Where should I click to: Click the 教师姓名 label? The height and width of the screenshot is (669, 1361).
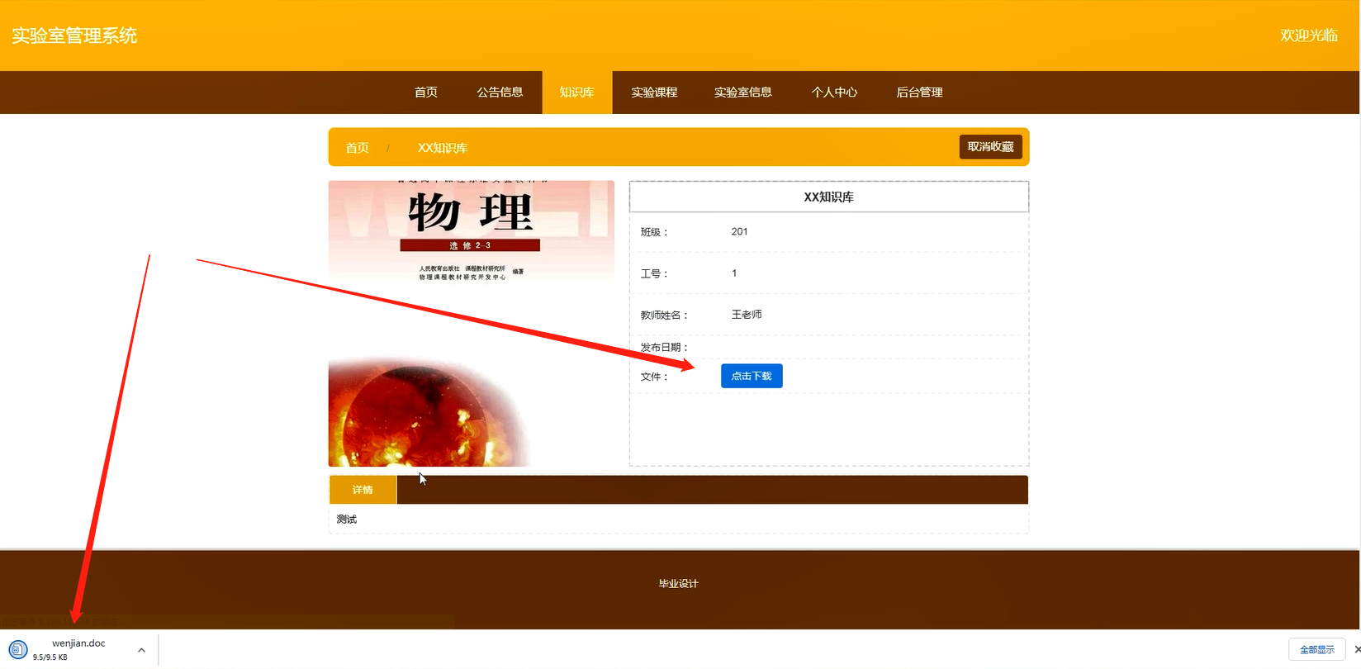coord(665,316)
